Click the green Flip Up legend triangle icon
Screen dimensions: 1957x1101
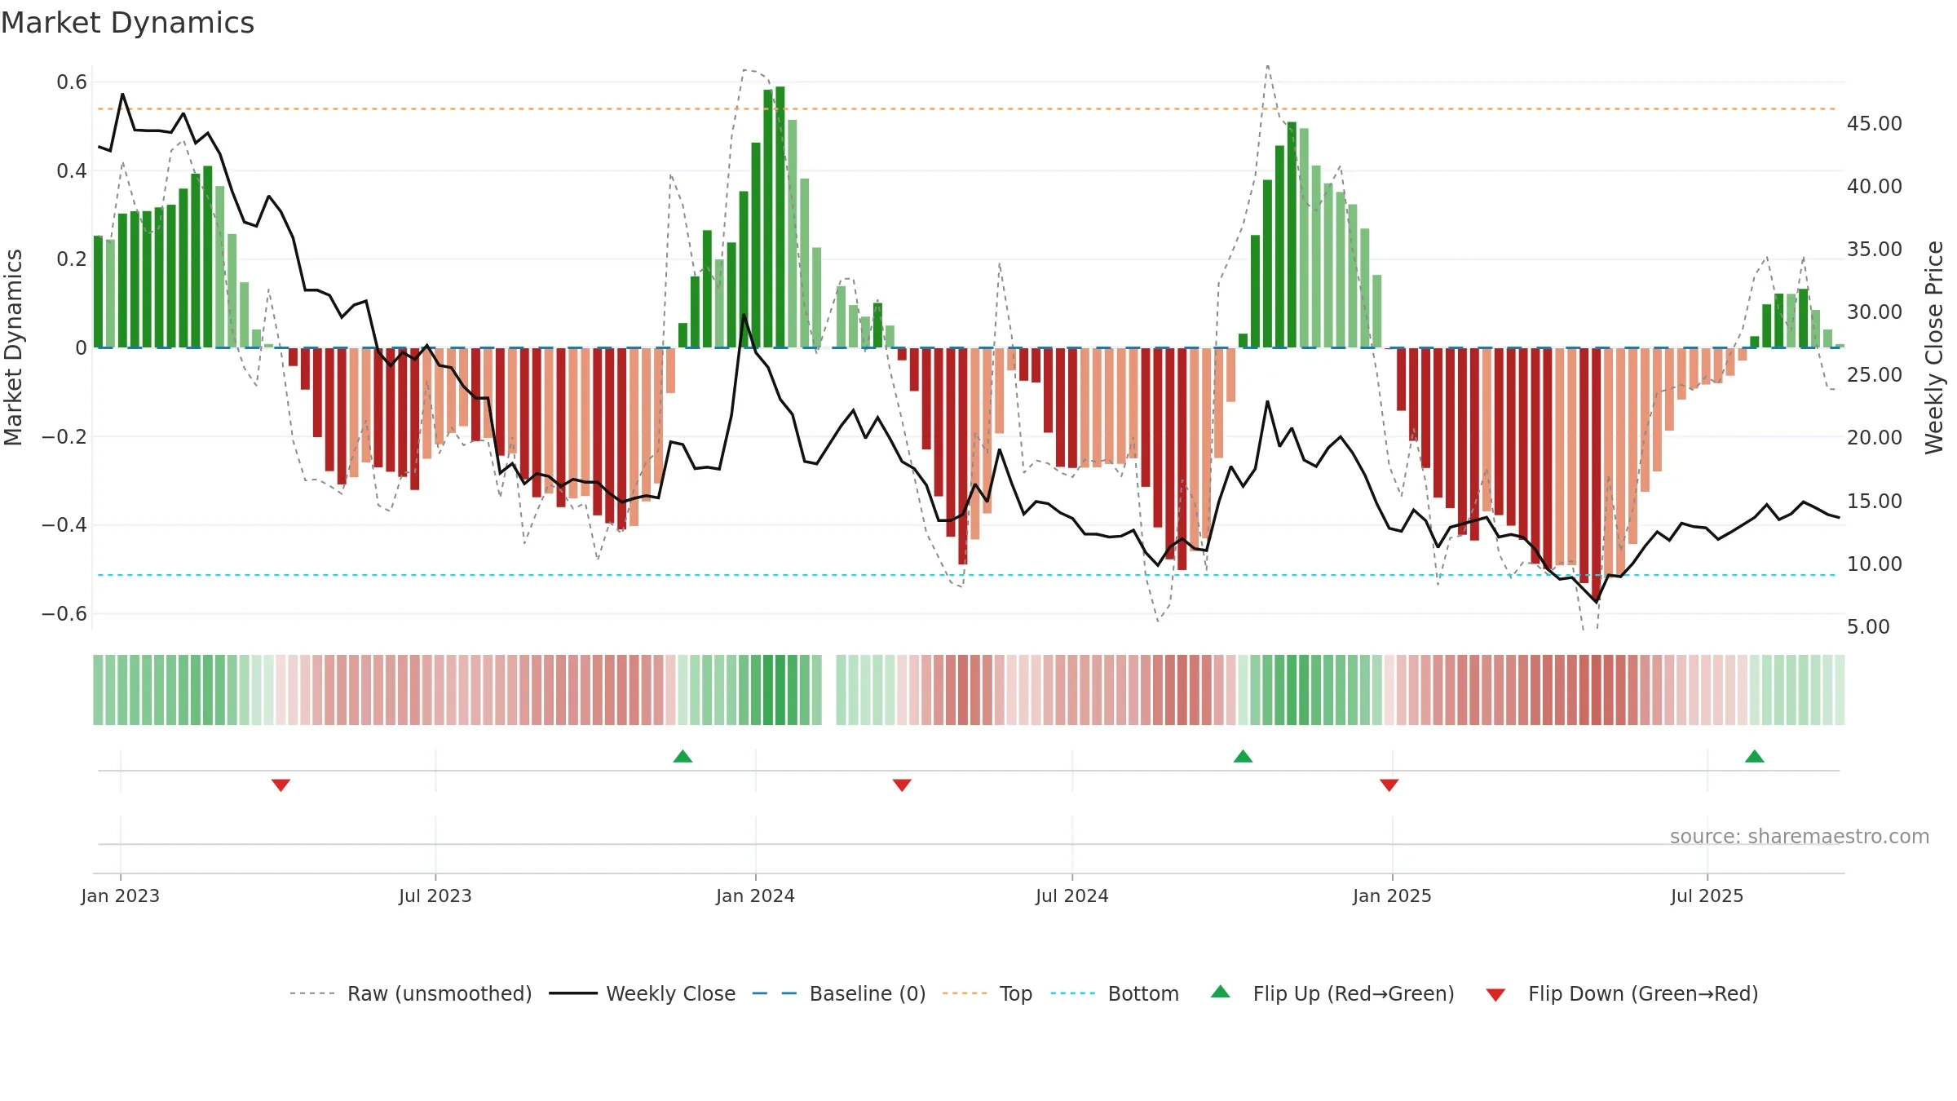click(x=1221, y=992)
